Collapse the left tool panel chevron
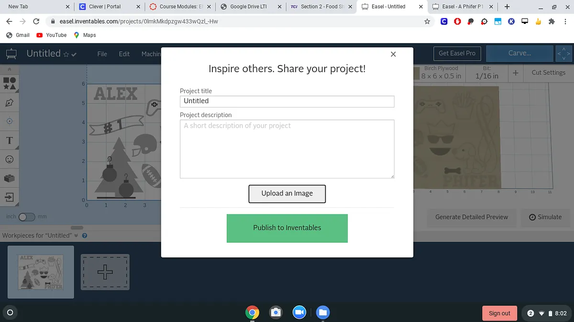Screen dimensions: 574x322 [x=10, y=70]
